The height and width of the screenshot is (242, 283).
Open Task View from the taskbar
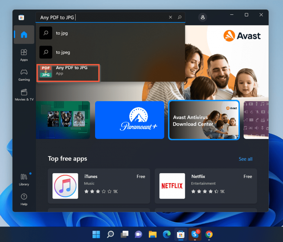pyautogui.click(x=125, y=235)
